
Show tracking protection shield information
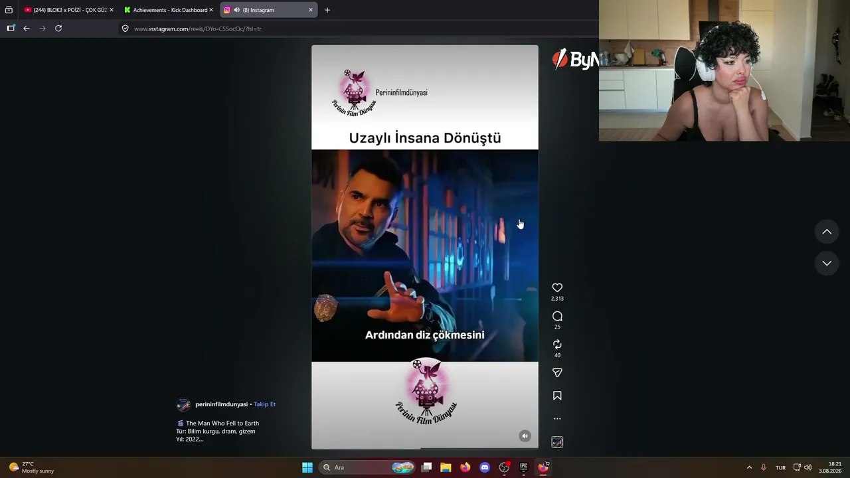click(x=125, y=29)
